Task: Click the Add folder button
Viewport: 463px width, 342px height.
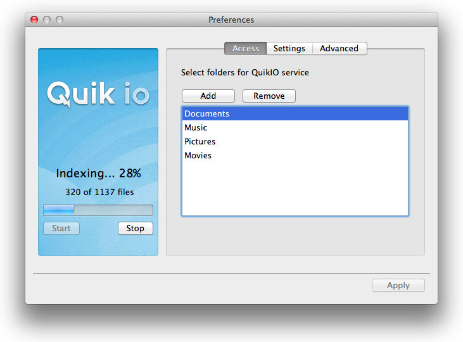Action: (x=208, y=96)
